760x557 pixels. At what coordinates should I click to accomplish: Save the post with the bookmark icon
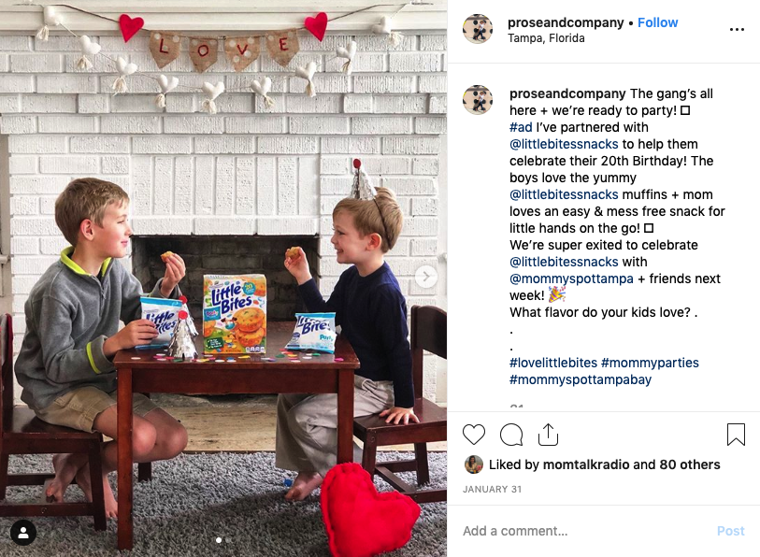pyautogui.click(x=736, y=434)
